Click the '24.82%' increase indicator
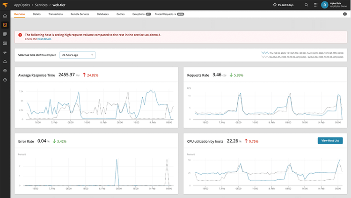 90,75
